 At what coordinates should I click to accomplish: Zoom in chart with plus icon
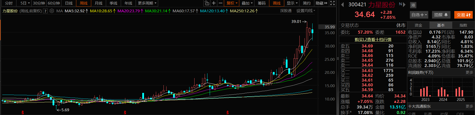tap(214, 3)
